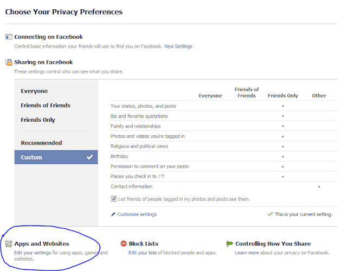Click the red Block Lists icon
Viewport: 347px width, 271px height.
coord(124,244)
